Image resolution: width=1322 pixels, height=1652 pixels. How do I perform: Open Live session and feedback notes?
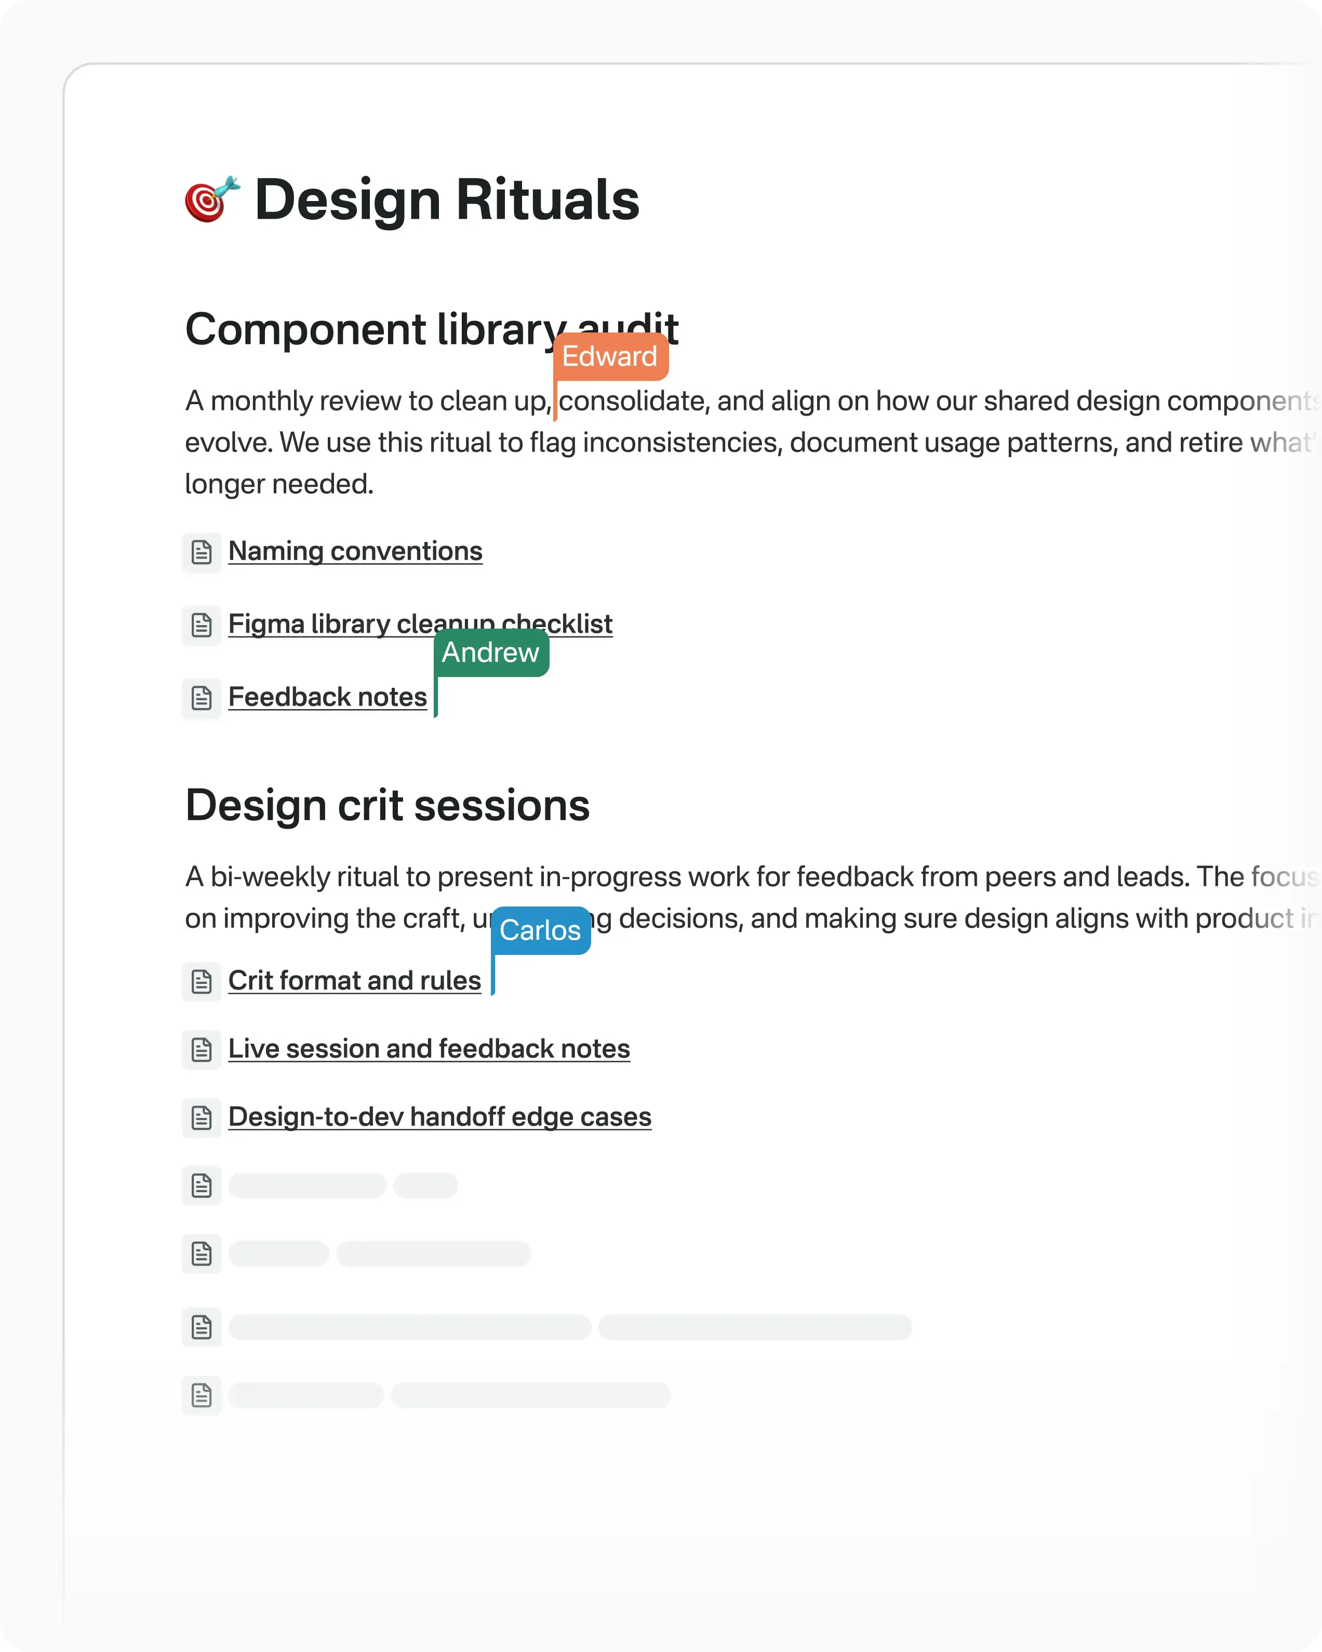[429, 1049]
